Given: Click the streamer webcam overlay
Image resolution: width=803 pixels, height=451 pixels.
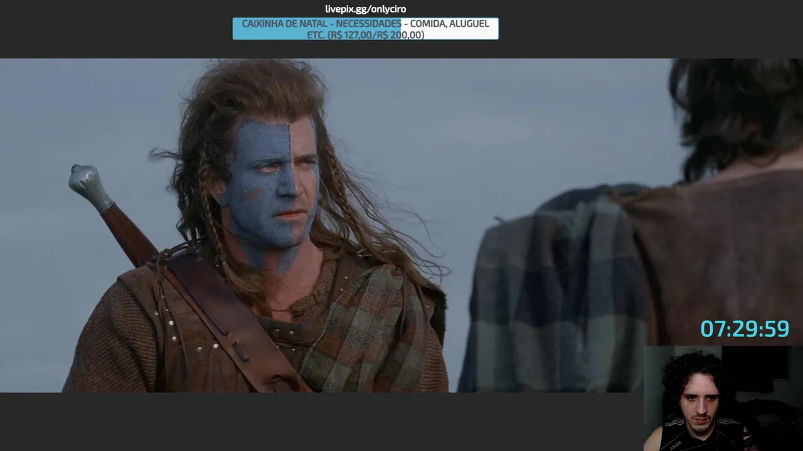Looking at the screenshot, I should pyautogui.click(x=723, y=398).
